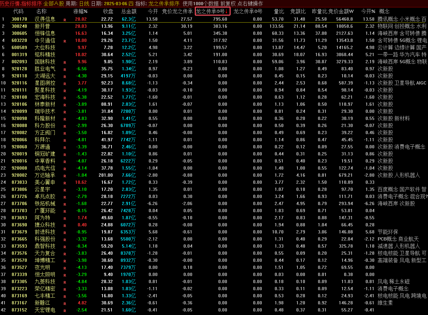Click the R marker beside 铁拓机械
This screenshot has height=315, width=428.
65,204
